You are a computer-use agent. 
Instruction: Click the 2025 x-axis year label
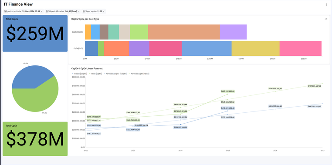pyautogui.click(x=227, y=151)
